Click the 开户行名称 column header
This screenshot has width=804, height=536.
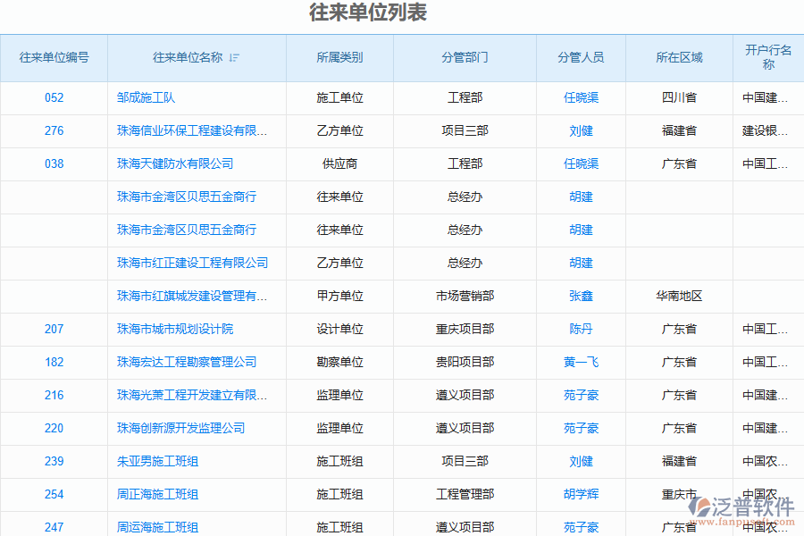pyautogui.click(x=768, y=57)
